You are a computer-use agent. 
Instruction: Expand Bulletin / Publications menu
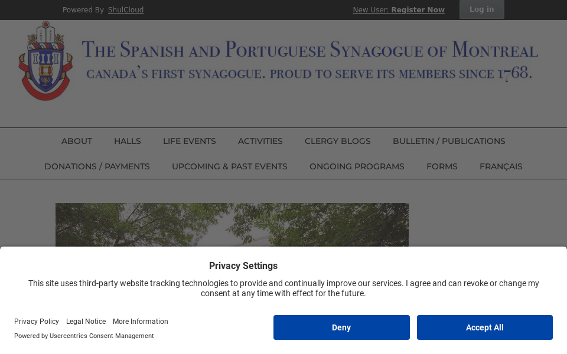tap(449, 141)
